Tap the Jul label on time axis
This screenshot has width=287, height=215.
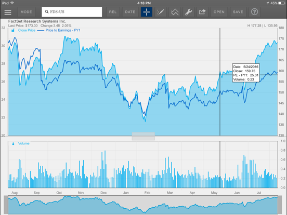259,193
